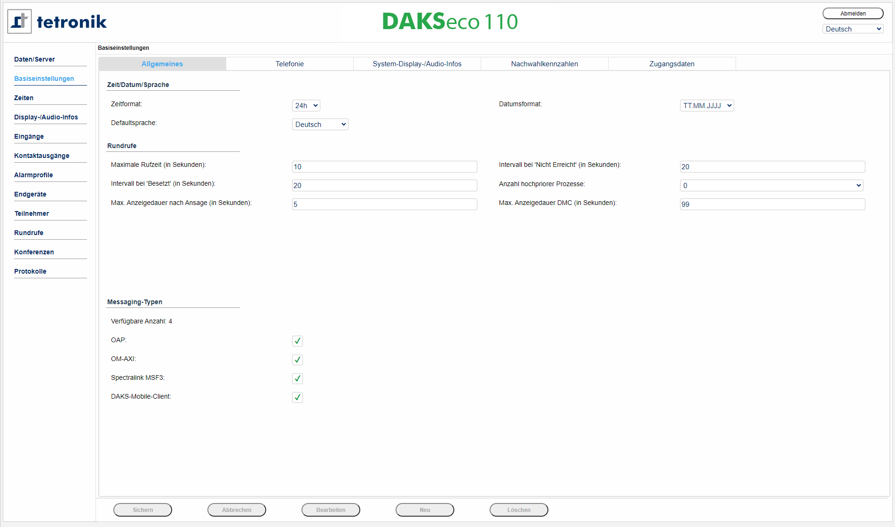Navigate to Eingänge in the sidebar
895x527 pixels.
29,136
